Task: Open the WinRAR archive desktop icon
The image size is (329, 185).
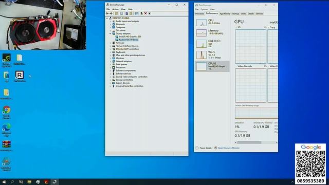Action: (x=7, y=146)
